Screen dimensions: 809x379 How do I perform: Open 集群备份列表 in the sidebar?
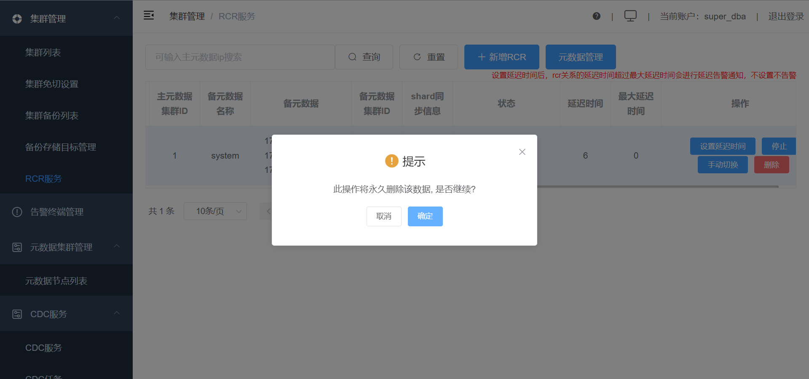point(66,115)
